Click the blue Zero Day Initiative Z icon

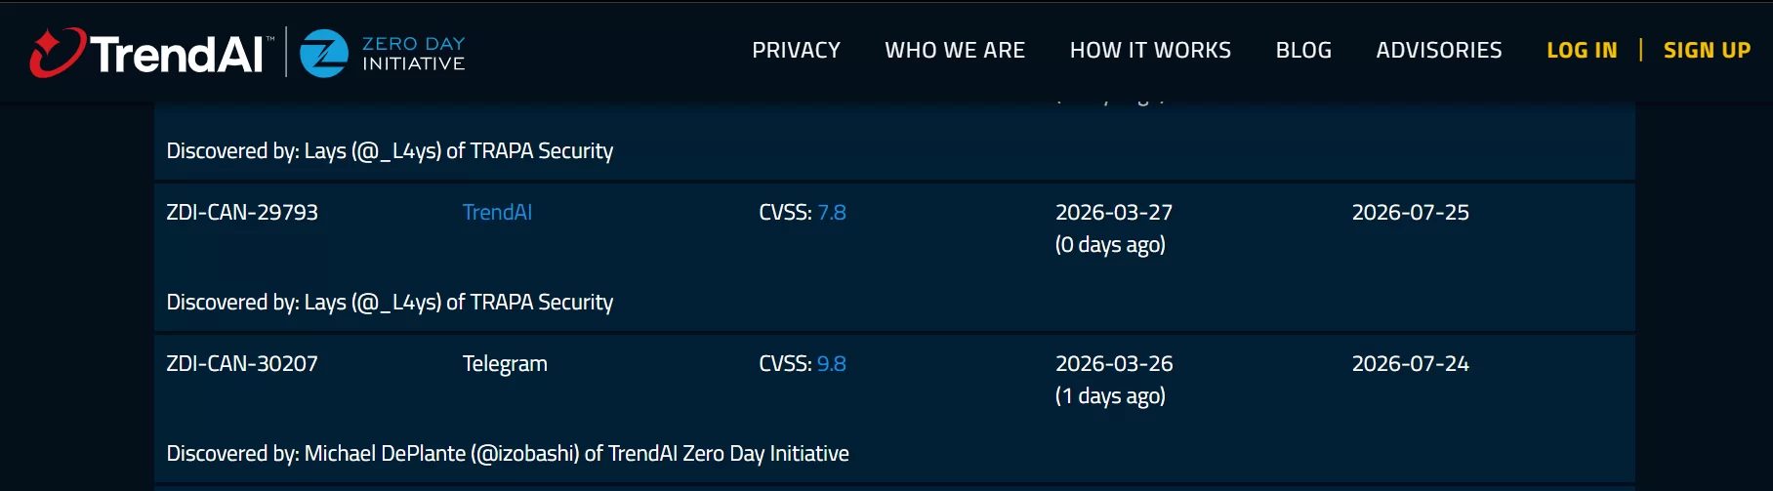click(x=323, y=53)
